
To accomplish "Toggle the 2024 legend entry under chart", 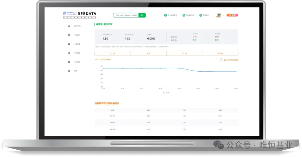I will 166,93.
